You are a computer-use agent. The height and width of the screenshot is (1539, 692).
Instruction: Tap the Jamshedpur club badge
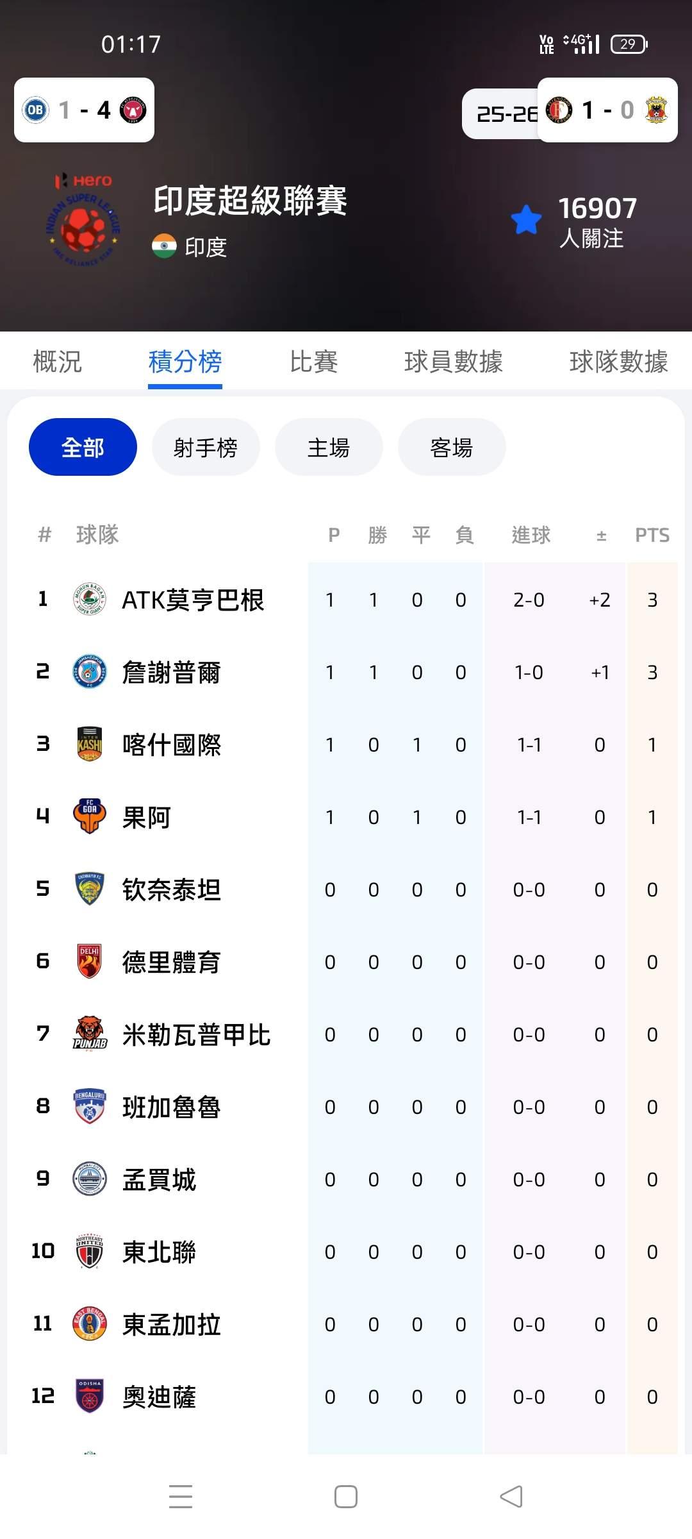[x=90, y=672]
